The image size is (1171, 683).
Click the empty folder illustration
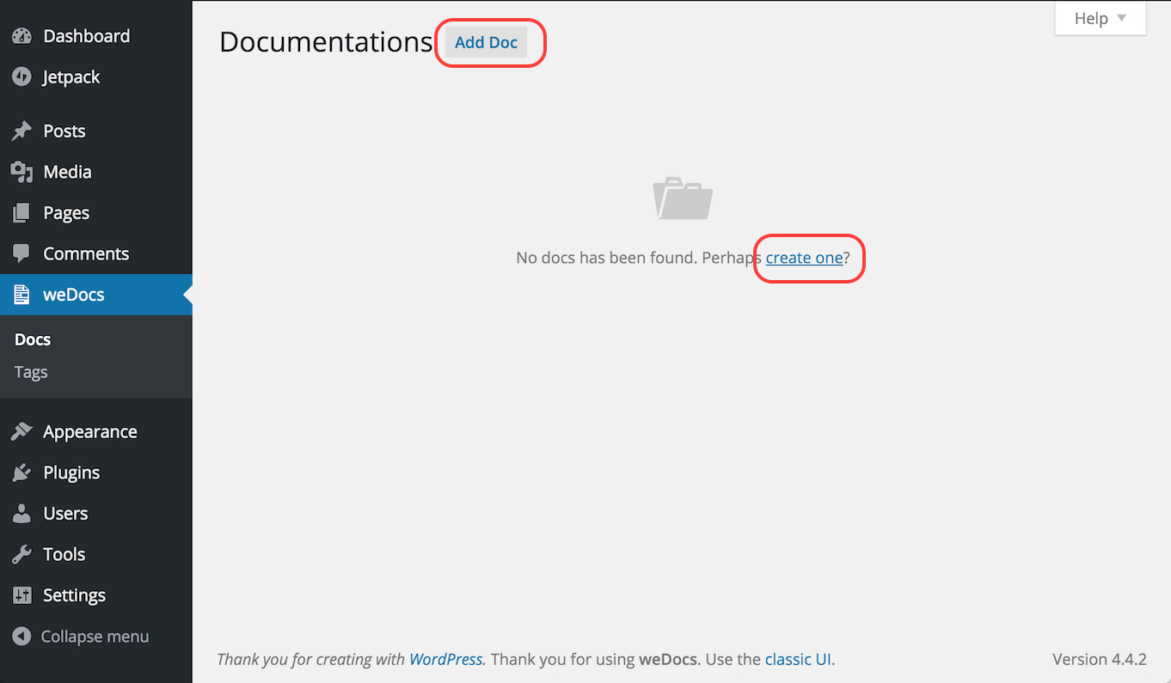(x=682, y=198)
